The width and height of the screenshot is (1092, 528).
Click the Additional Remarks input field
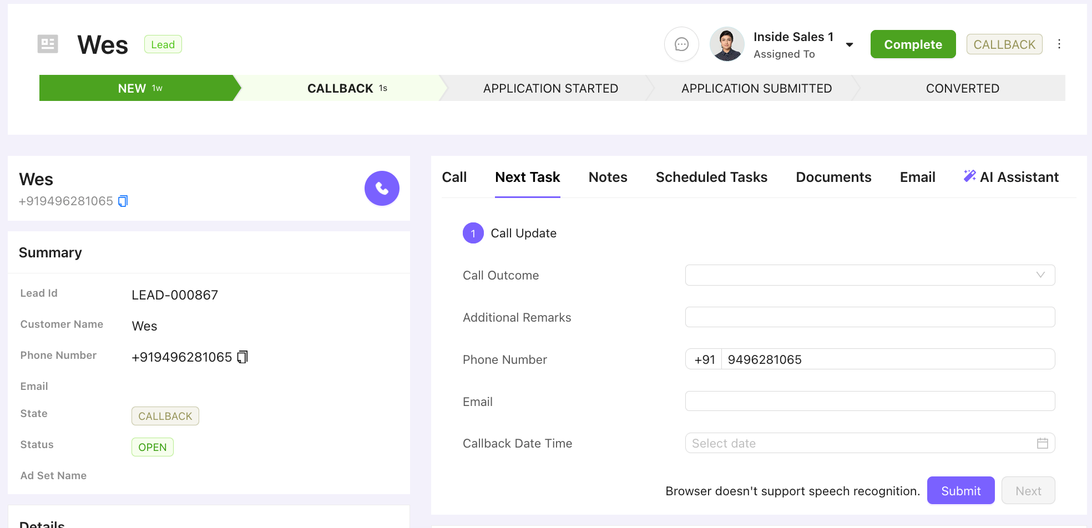coord(869,317)
